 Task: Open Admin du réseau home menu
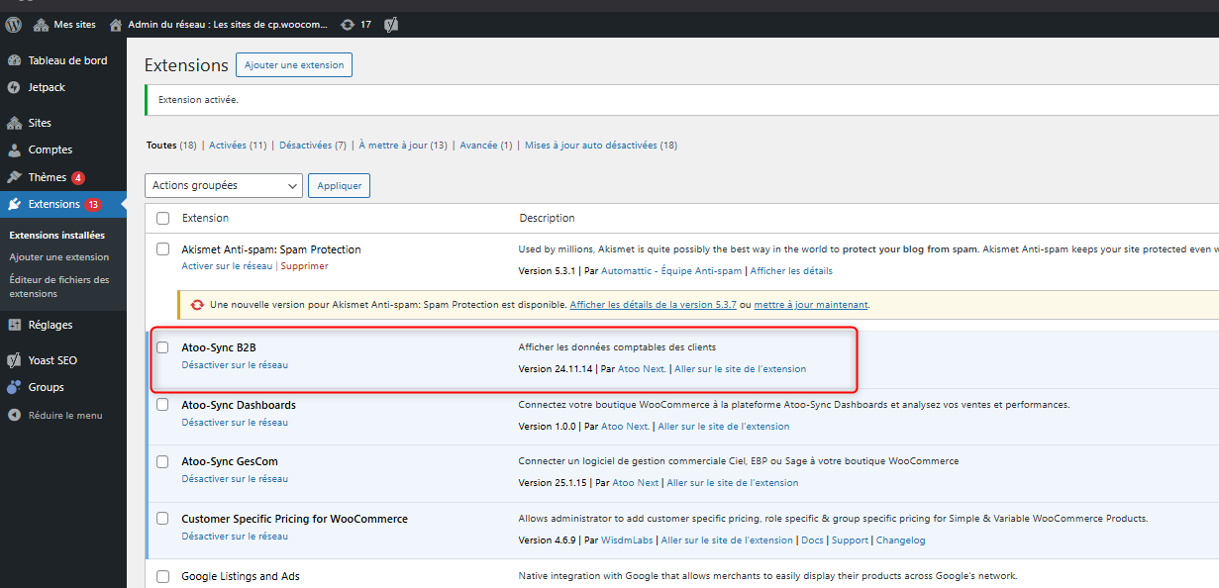click(x=218, y=24)
